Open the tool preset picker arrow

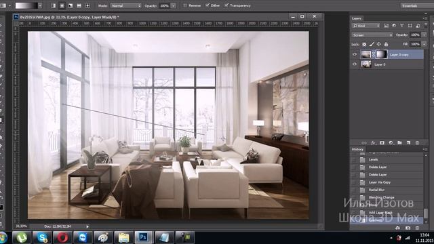pyautogui.click(x=10, y=5)
